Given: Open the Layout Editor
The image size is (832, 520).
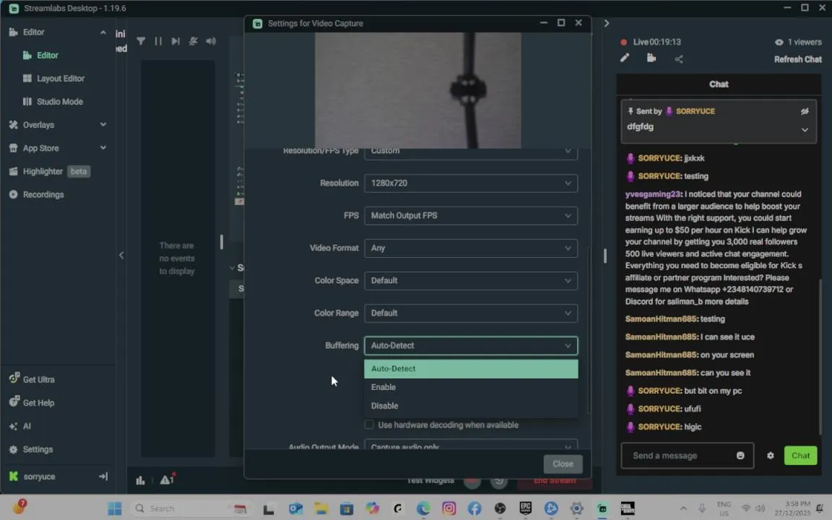Looking at the screenshot, I should coord(61,79).
